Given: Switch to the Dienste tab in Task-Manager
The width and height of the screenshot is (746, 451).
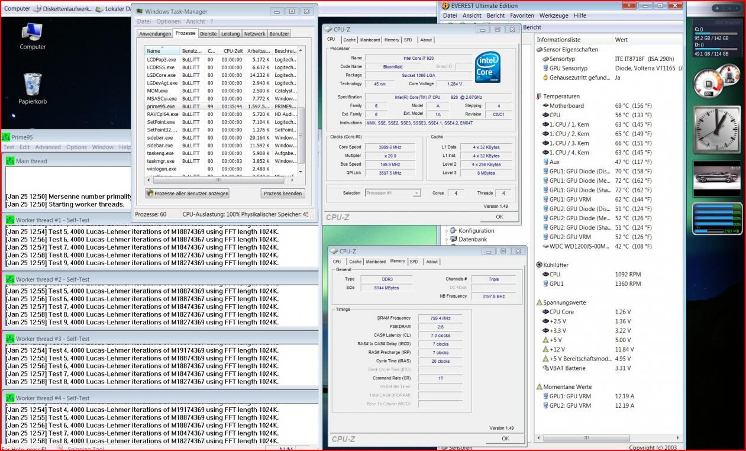Looking at the screenshot, I should [x=208, y=34].
